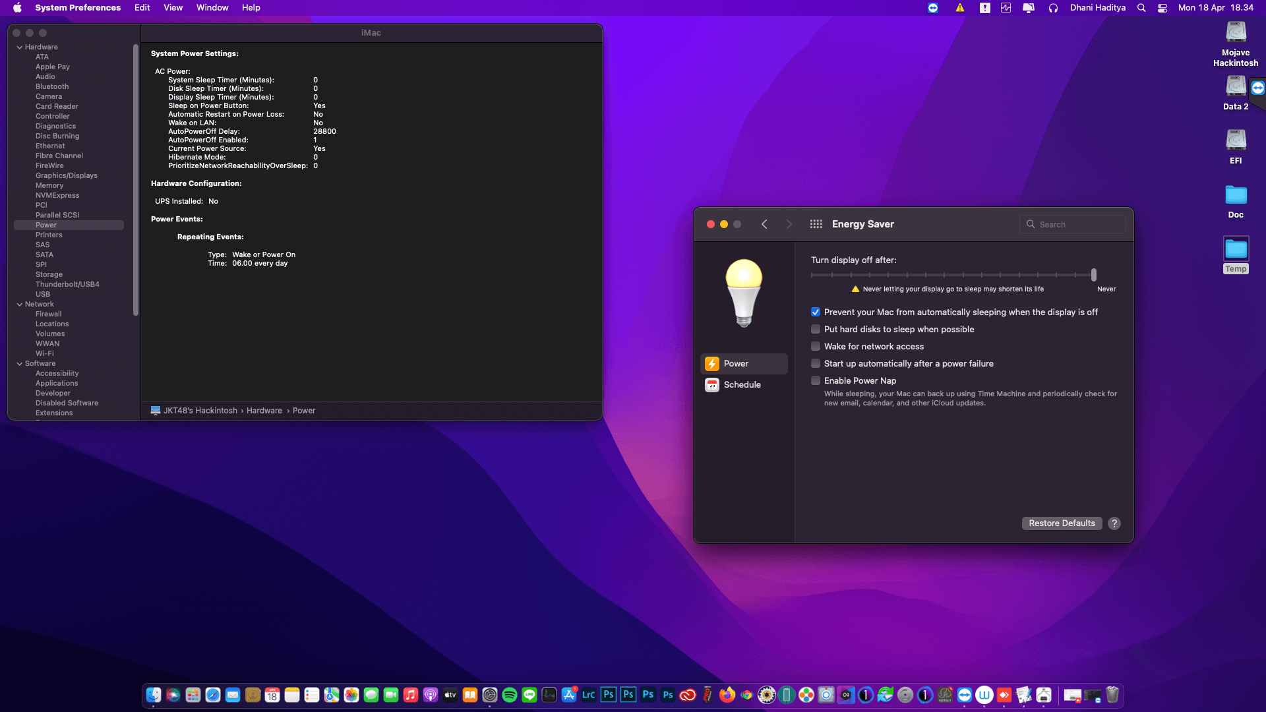Collapse the Software tree section

pyautogui.click(x=20, y=364)
